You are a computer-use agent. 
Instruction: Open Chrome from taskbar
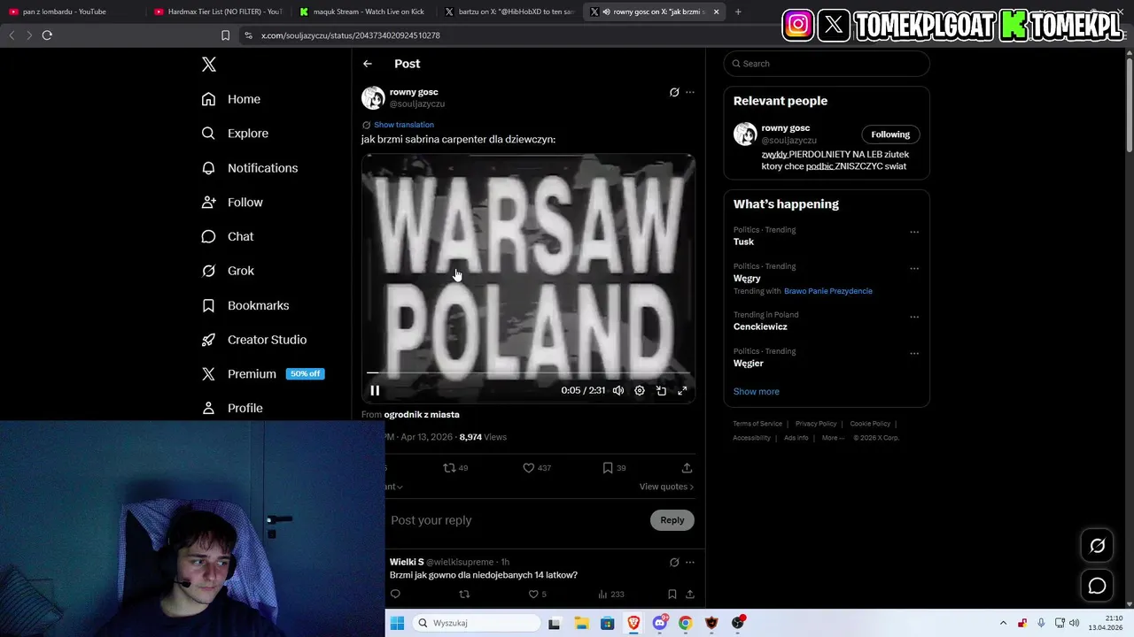tap(685, 623)
